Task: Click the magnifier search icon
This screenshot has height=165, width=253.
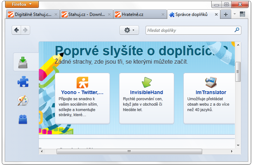Action: [x=237, y=30]
